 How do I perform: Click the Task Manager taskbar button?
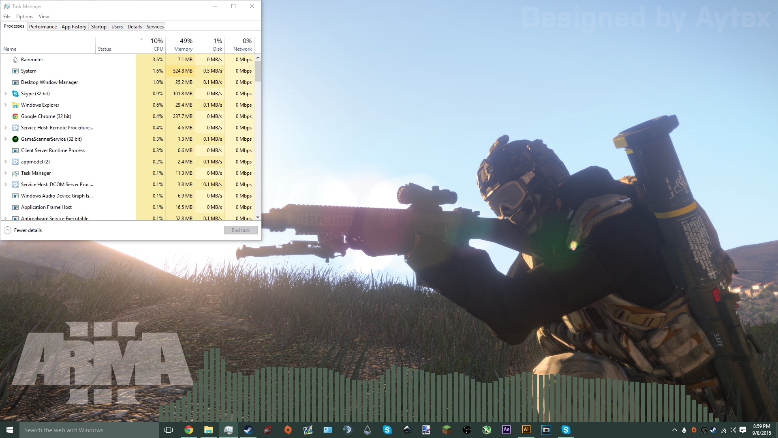(229, 430)
